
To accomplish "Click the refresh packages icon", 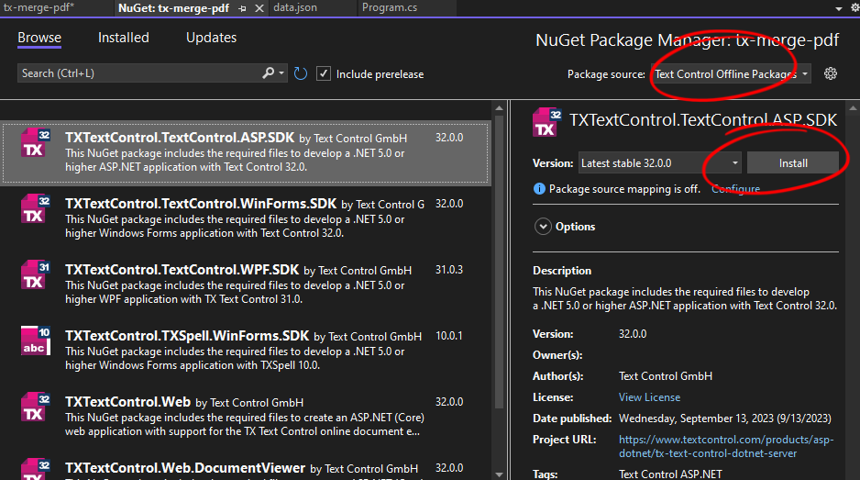I will [x=301, y=73].
